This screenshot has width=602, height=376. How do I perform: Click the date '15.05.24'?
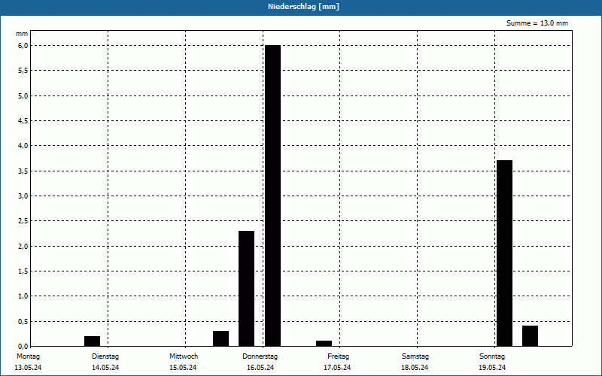pos(183,368)
